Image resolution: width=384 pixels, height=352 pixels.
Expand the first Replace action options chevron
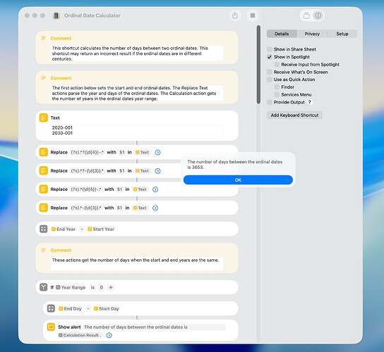coord(157,153)
